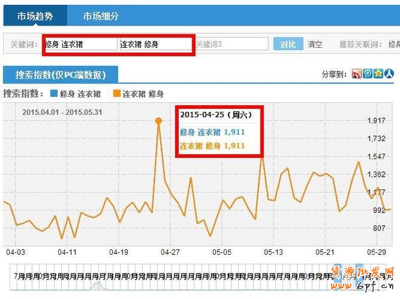Focus second keyword field 连衣裙 修身
This screenshot has height=299, width=400.
155,44
